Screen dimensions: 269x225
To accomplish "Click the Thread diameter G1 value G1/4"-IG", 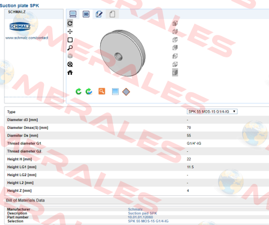I will pos(194,143).
